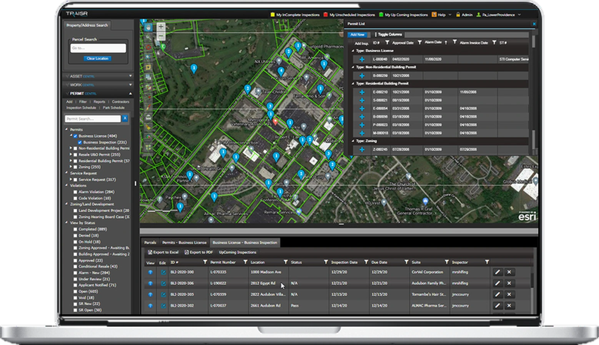Image resolution: width=599 pixels, height=345 pixels.
Task: Click Clear Location button
Action: coord(98,58)
